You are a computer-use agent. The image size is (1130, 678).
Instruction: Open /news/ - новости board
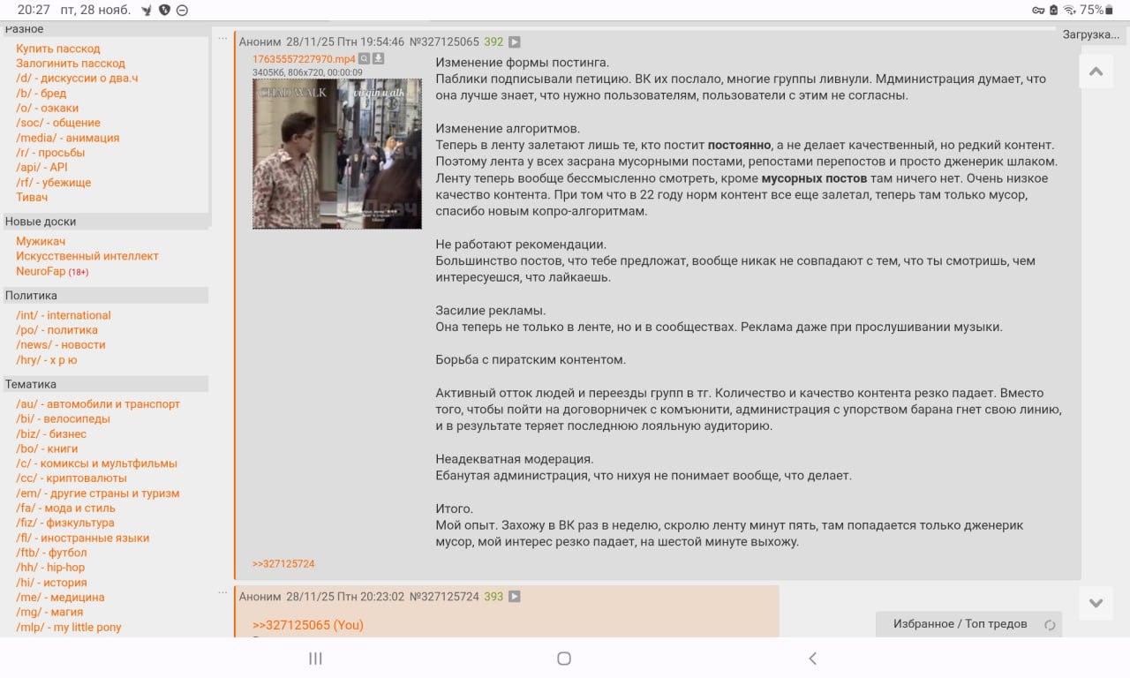tap(60, 344)
